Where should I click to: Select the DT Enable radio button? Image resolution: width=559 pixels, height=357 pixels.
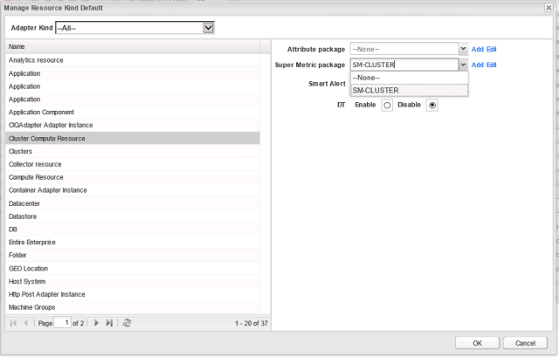387,105
